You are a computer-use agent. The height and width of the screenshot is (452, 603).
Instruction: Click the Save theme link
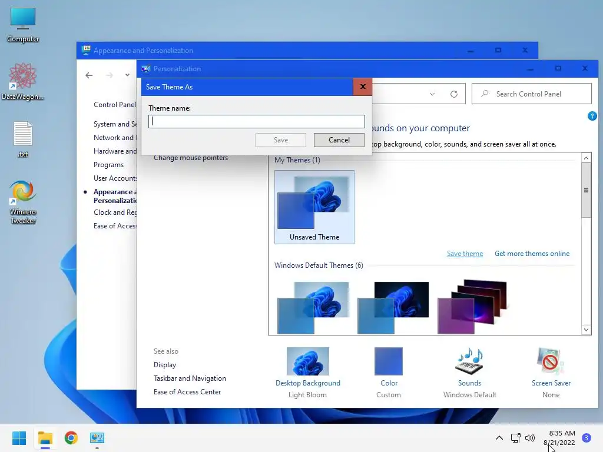click(465, 254)
